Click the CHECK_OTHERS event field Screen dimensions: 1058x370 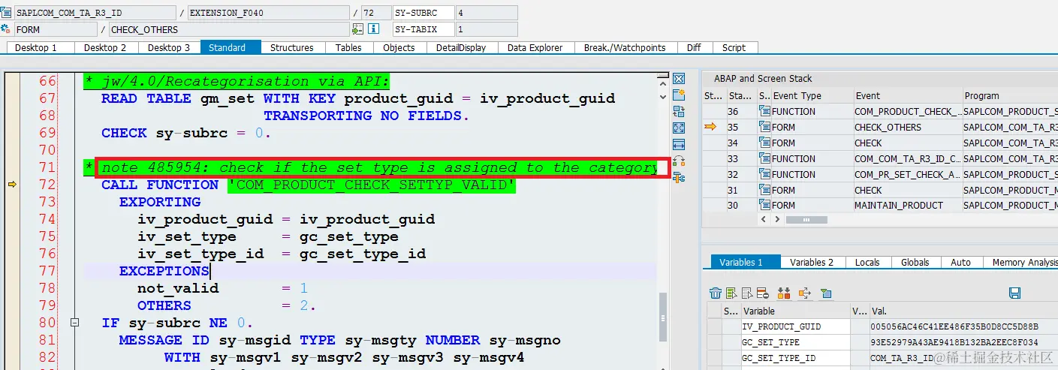[x=229, y=30]
